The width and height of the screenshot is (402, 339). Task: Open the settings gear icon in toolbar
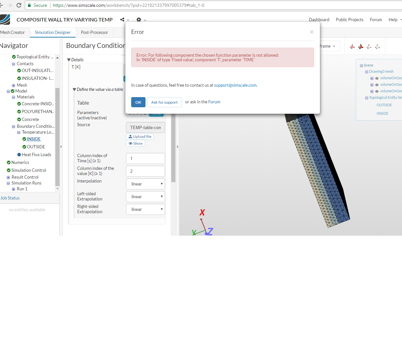(139, 20)
